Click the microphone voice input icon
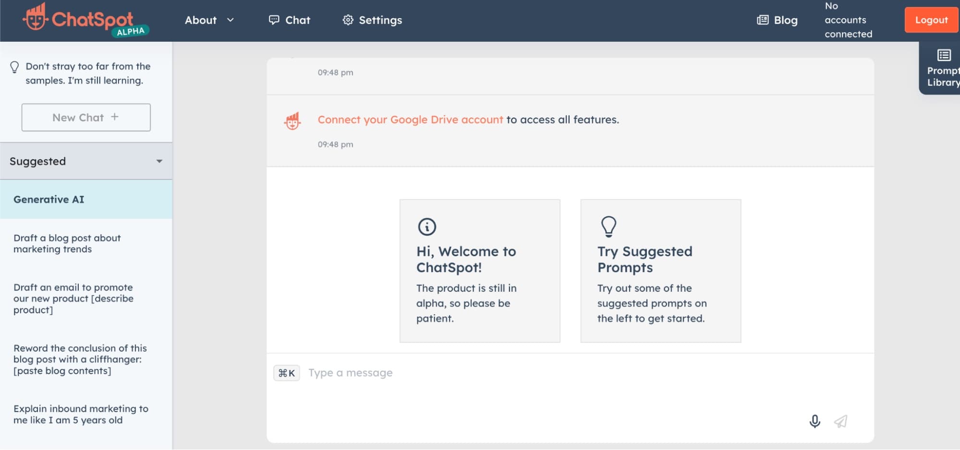 click(x=814, y=421)
